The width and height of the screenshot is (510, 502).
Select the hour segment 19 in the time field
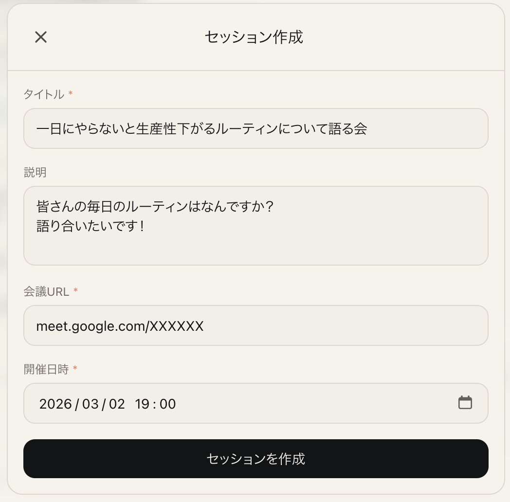(x=144, y=404)
